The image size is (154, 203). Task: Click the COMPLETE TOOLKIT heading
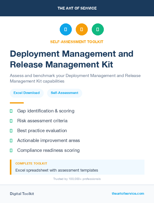point(31,163)
